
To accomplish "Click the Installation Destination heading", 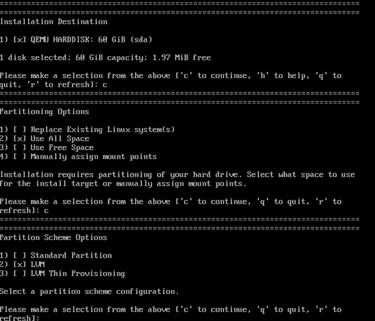I will coord(53,21).
